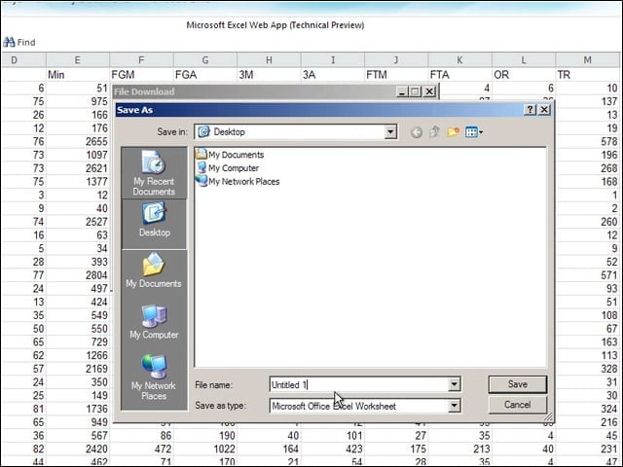Open My Documents in the places bar
Screen dimensions: 623x467
(154, 270)
